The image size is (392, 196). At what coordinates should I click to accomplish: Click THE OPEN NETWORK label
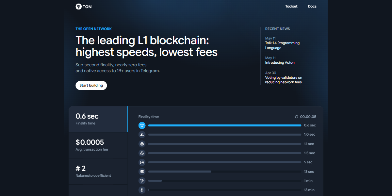(93, 29)
